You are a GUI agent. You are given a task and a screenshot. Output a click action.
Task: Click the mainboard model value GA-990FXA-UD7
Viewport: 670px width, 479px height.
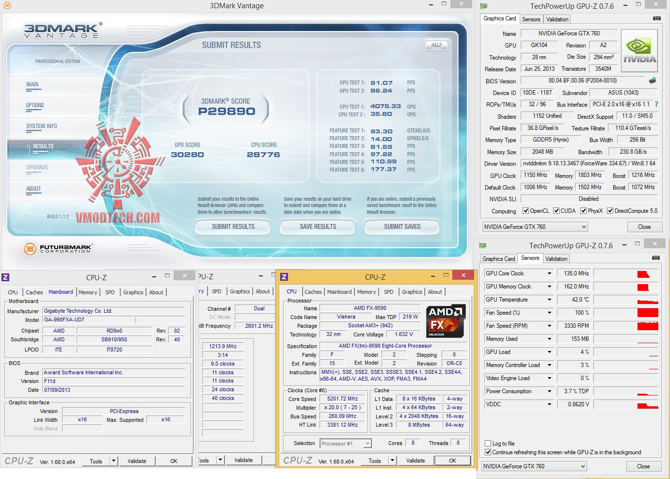(x=88, y=320)
